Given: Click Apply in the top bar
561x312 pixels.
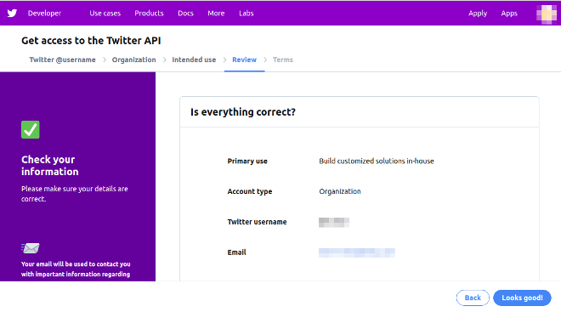Looking at the screenshot, I should point(478,14).
